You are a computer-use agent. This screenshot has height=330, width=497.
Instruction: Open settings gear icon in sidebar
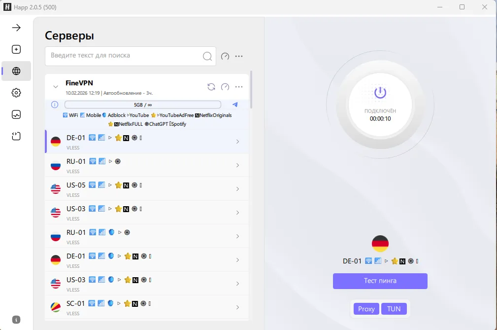(16, 93)
